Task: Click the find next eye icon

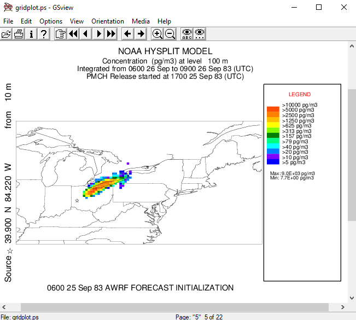Action: click(x=200, y=34)
